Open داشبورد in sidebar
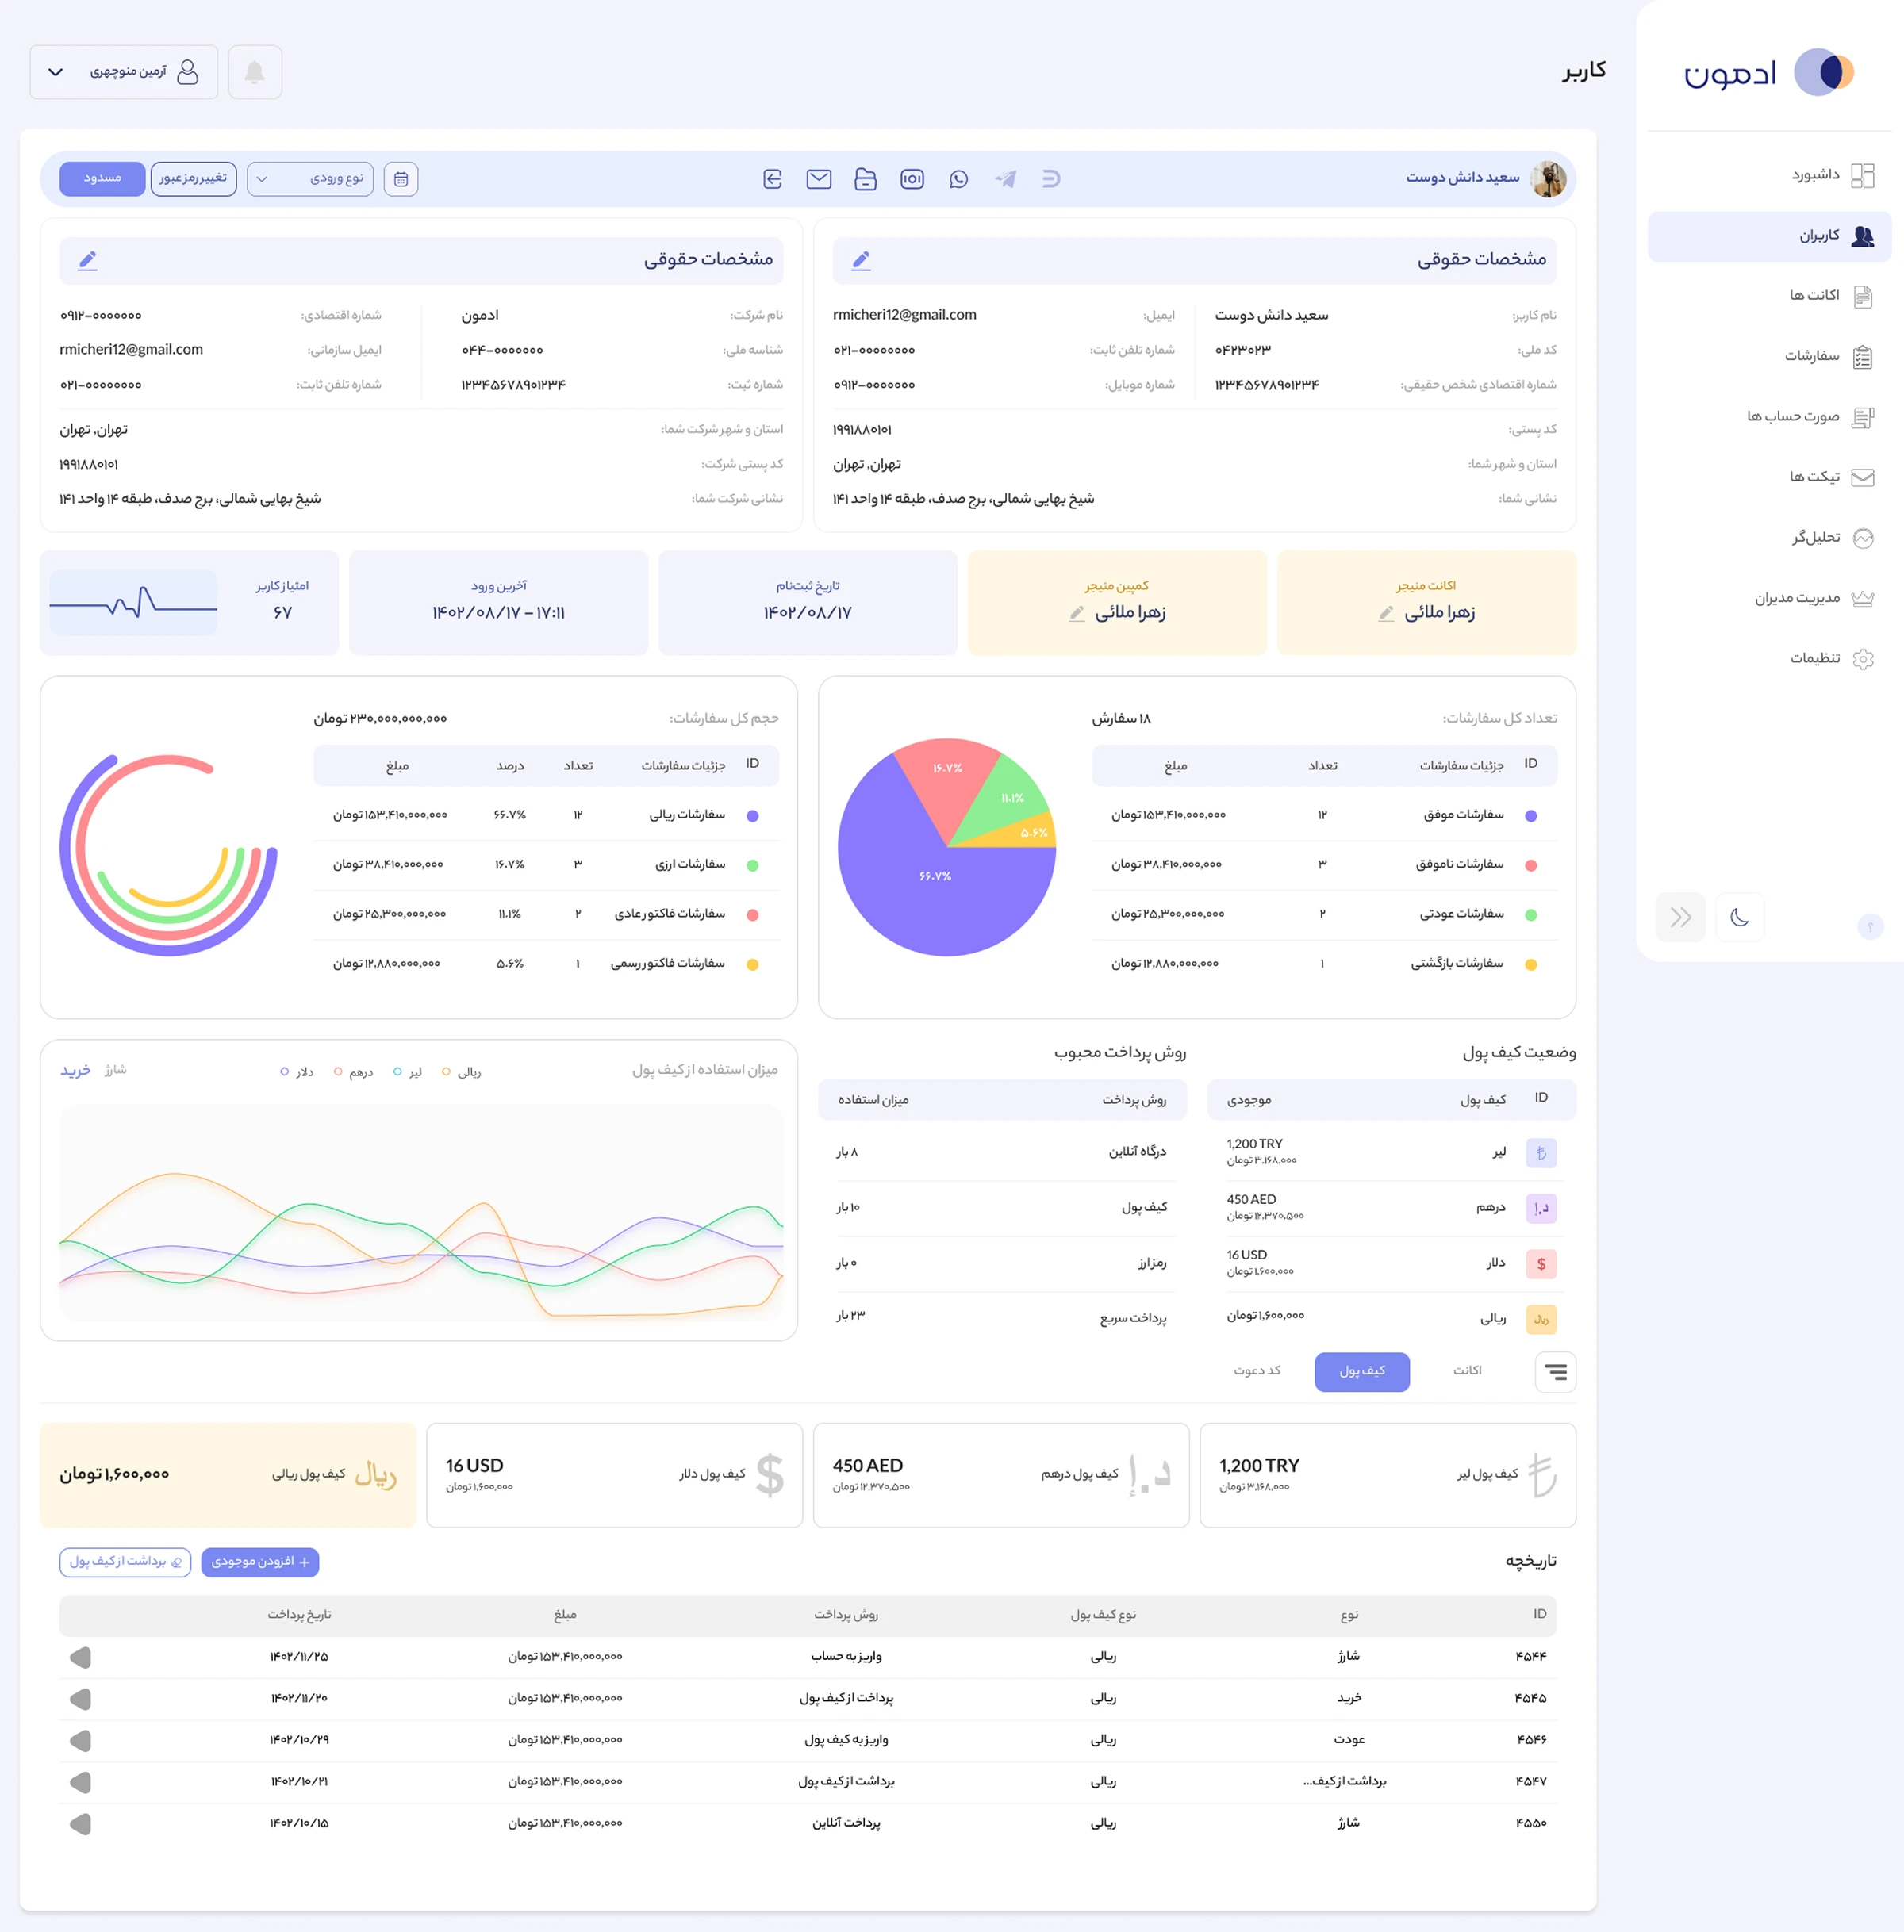1904x1932 pixels. 1769,175
